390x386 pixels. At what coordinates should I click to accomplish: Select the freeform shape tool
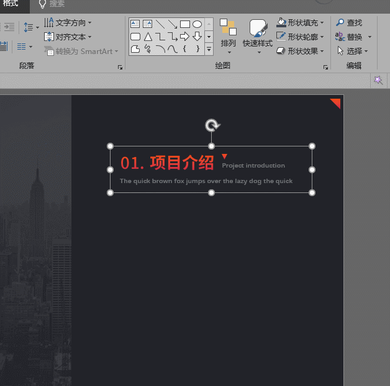(x=135, y=49)
